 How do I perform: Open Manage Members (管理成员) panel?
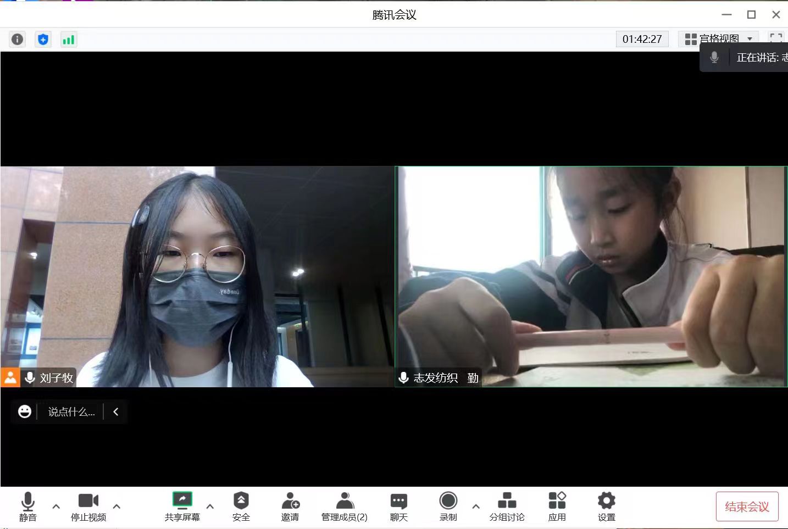344,506
